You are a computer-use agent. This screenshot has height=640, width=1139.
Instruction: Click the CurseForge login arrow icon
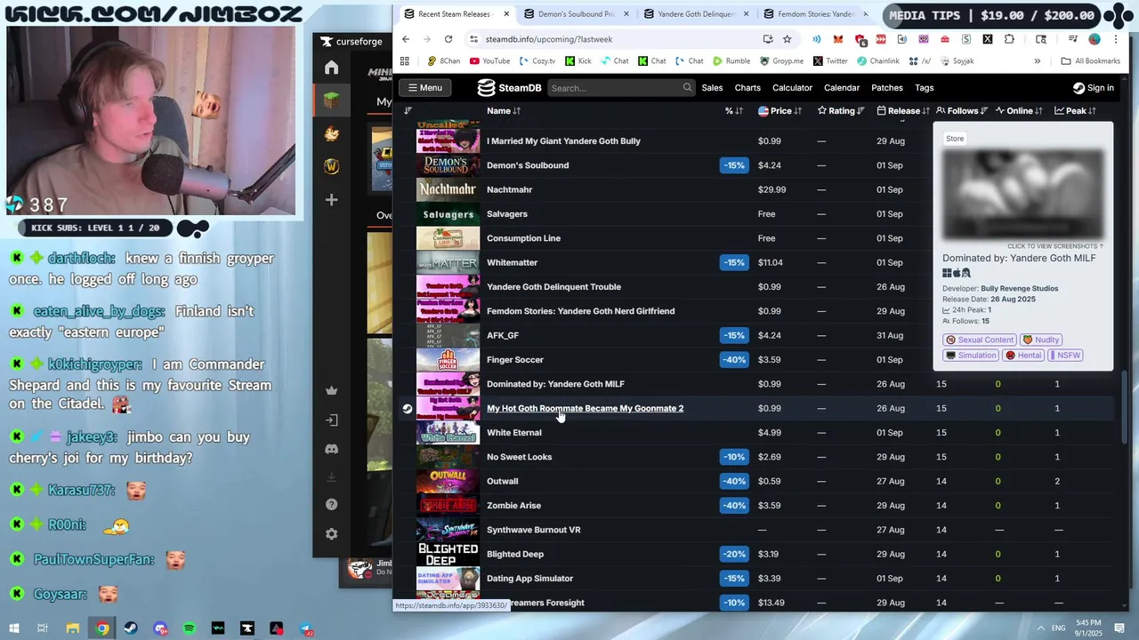tap(332, 420)
